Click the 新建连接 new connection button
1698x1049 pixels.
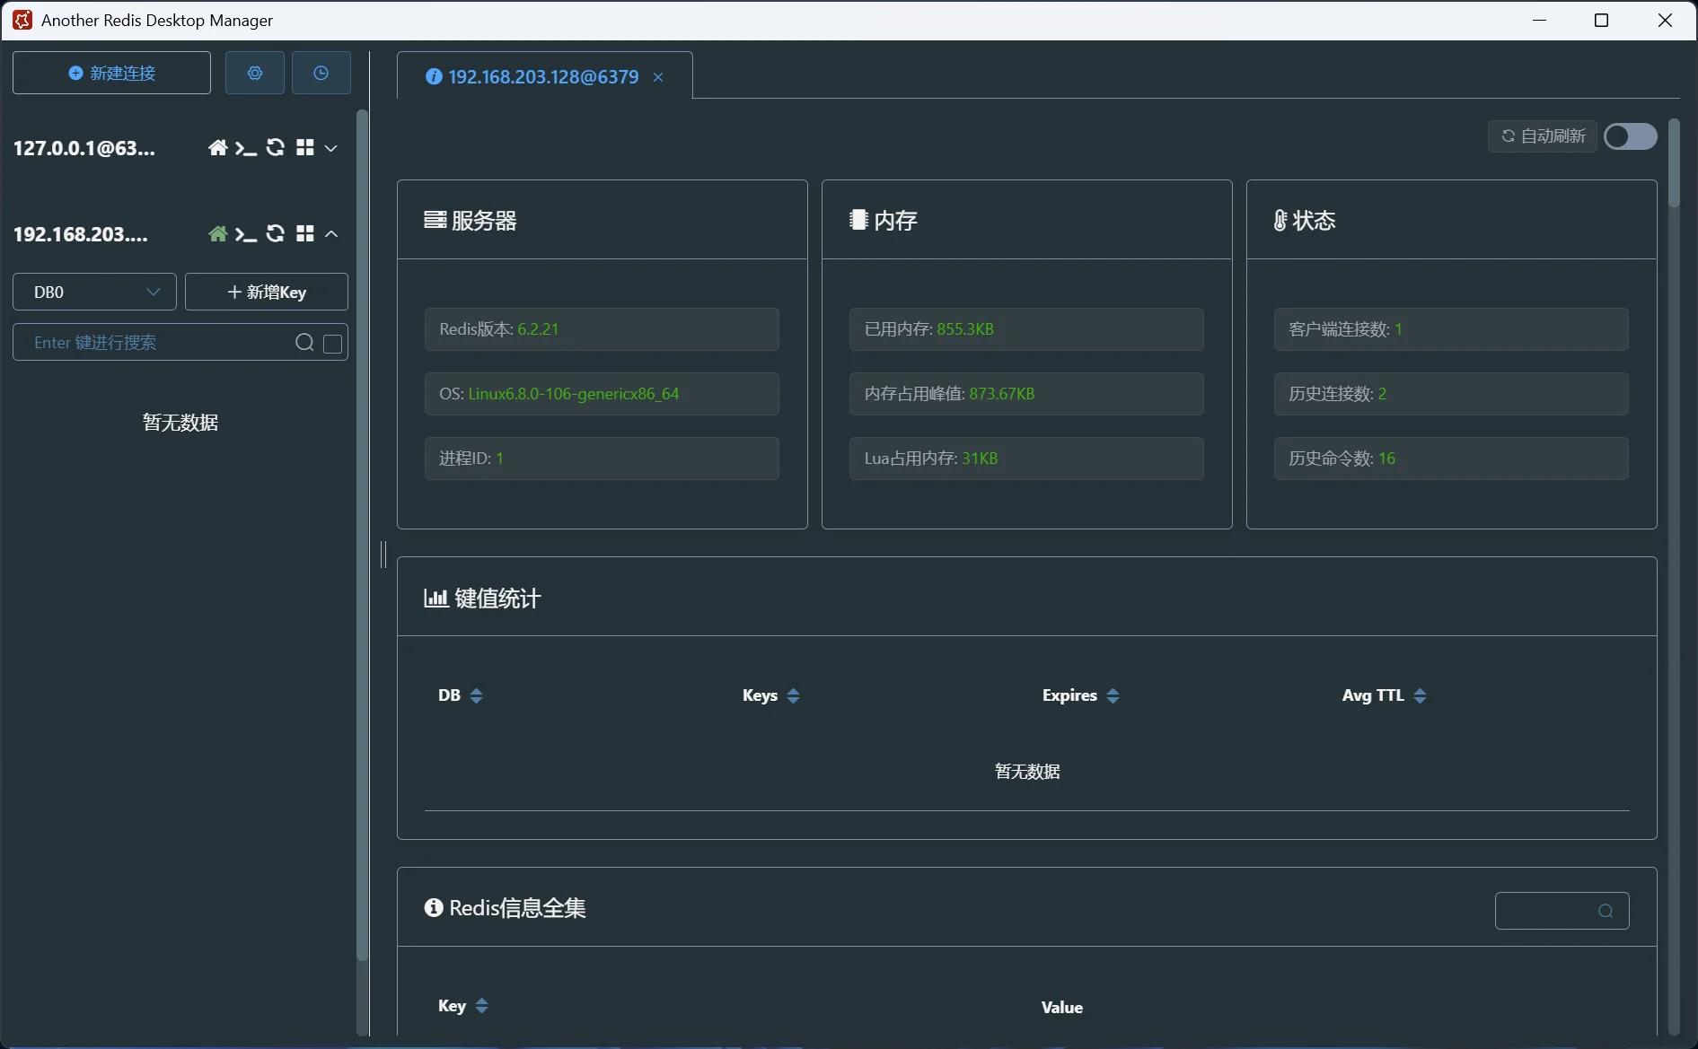click(111, 73)
